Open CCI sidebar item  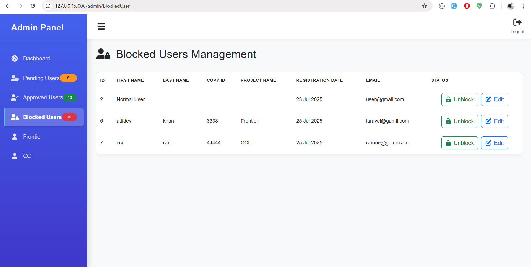point(28,156)
